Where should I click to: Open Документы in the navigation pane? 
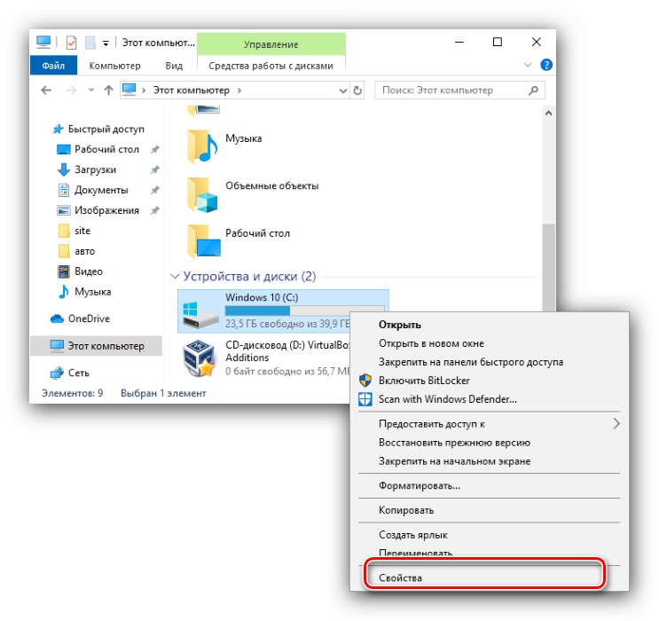(101, 190)
